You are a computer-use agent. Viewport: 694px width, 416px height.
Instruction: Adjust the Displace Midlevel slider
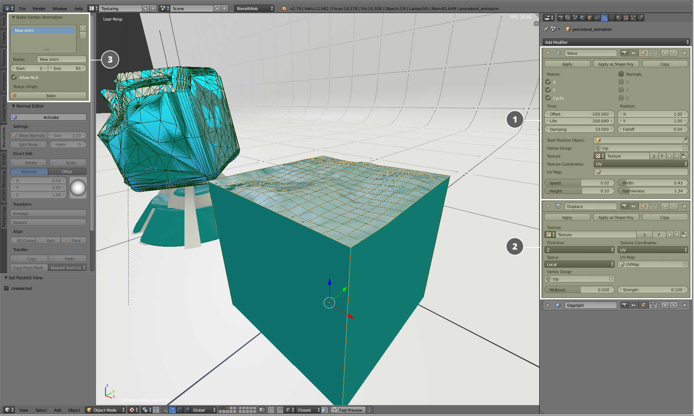579,290
